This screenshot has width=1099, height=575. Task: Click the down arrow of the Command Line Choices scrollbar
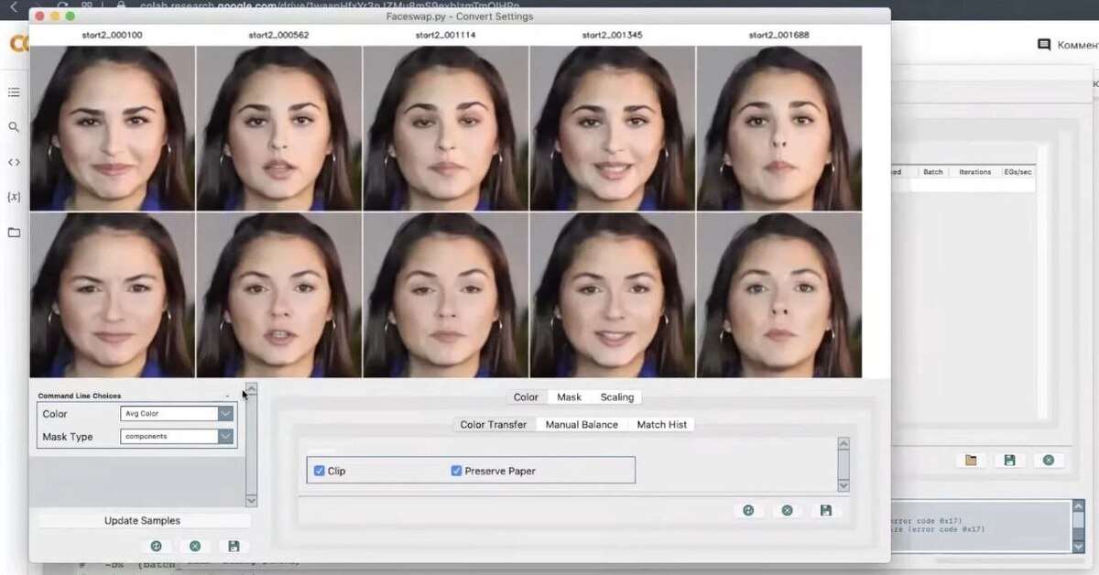[251, 501]
